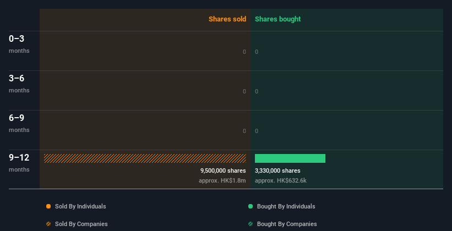452x231 pixels.
Task: Click the green Bought By Individuals legend dot
Action: [250, 206]
